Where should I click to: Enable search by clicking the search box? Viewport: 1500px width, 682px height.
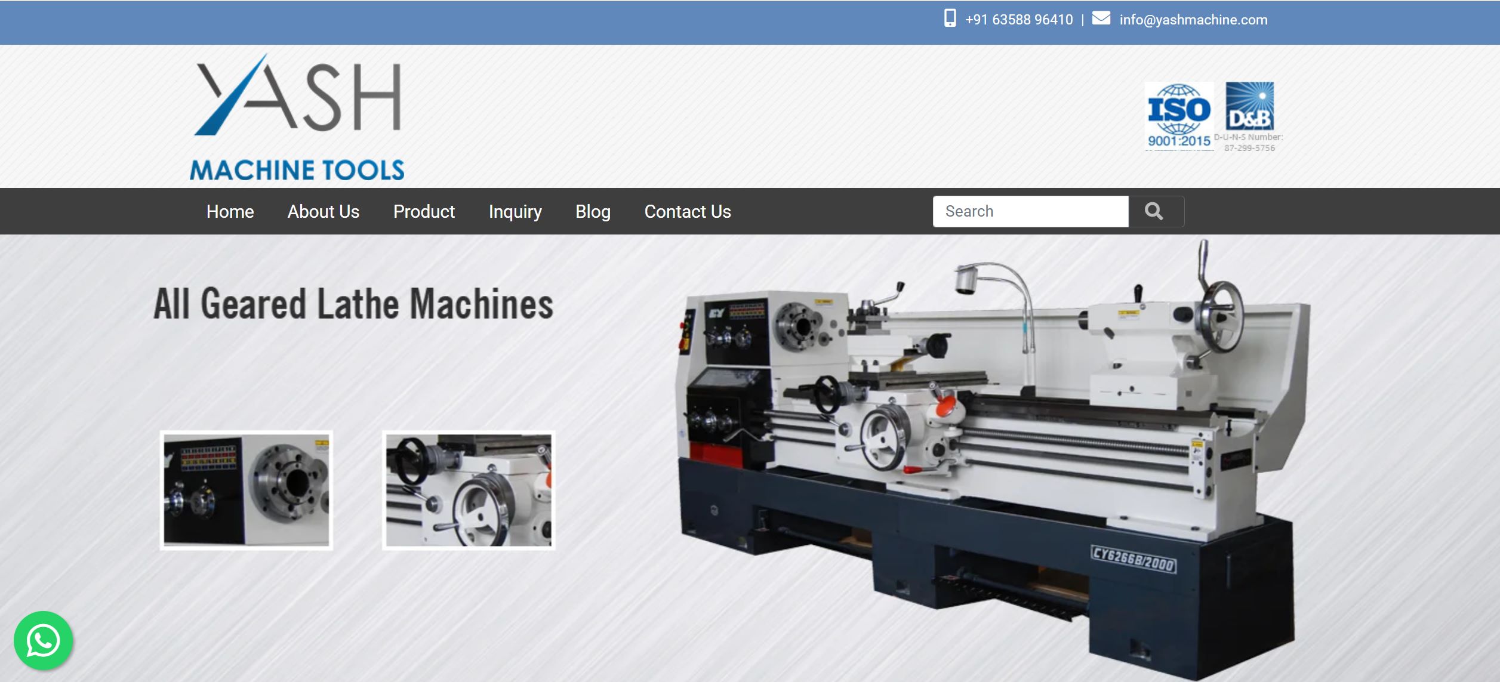click(x=1030, y=211)
